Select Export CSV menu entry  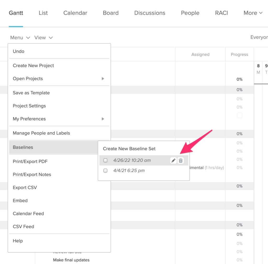pyautogui.click(x=25, y=188)
